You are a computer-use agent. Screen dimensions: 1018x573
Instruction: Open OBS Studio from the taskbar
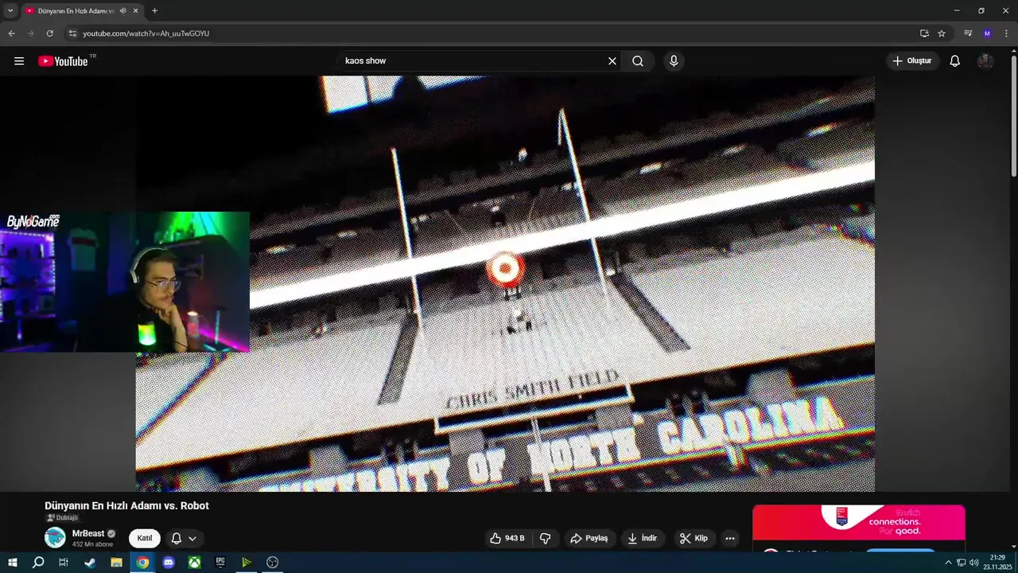click(x=273, y=563)
